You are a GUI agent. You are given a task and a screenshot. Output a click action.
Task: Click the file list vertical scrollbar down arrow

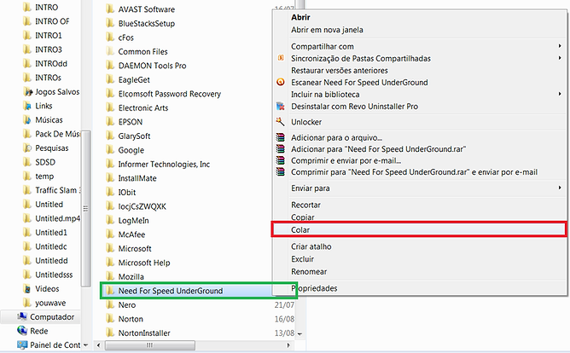(x=300, y=333)
